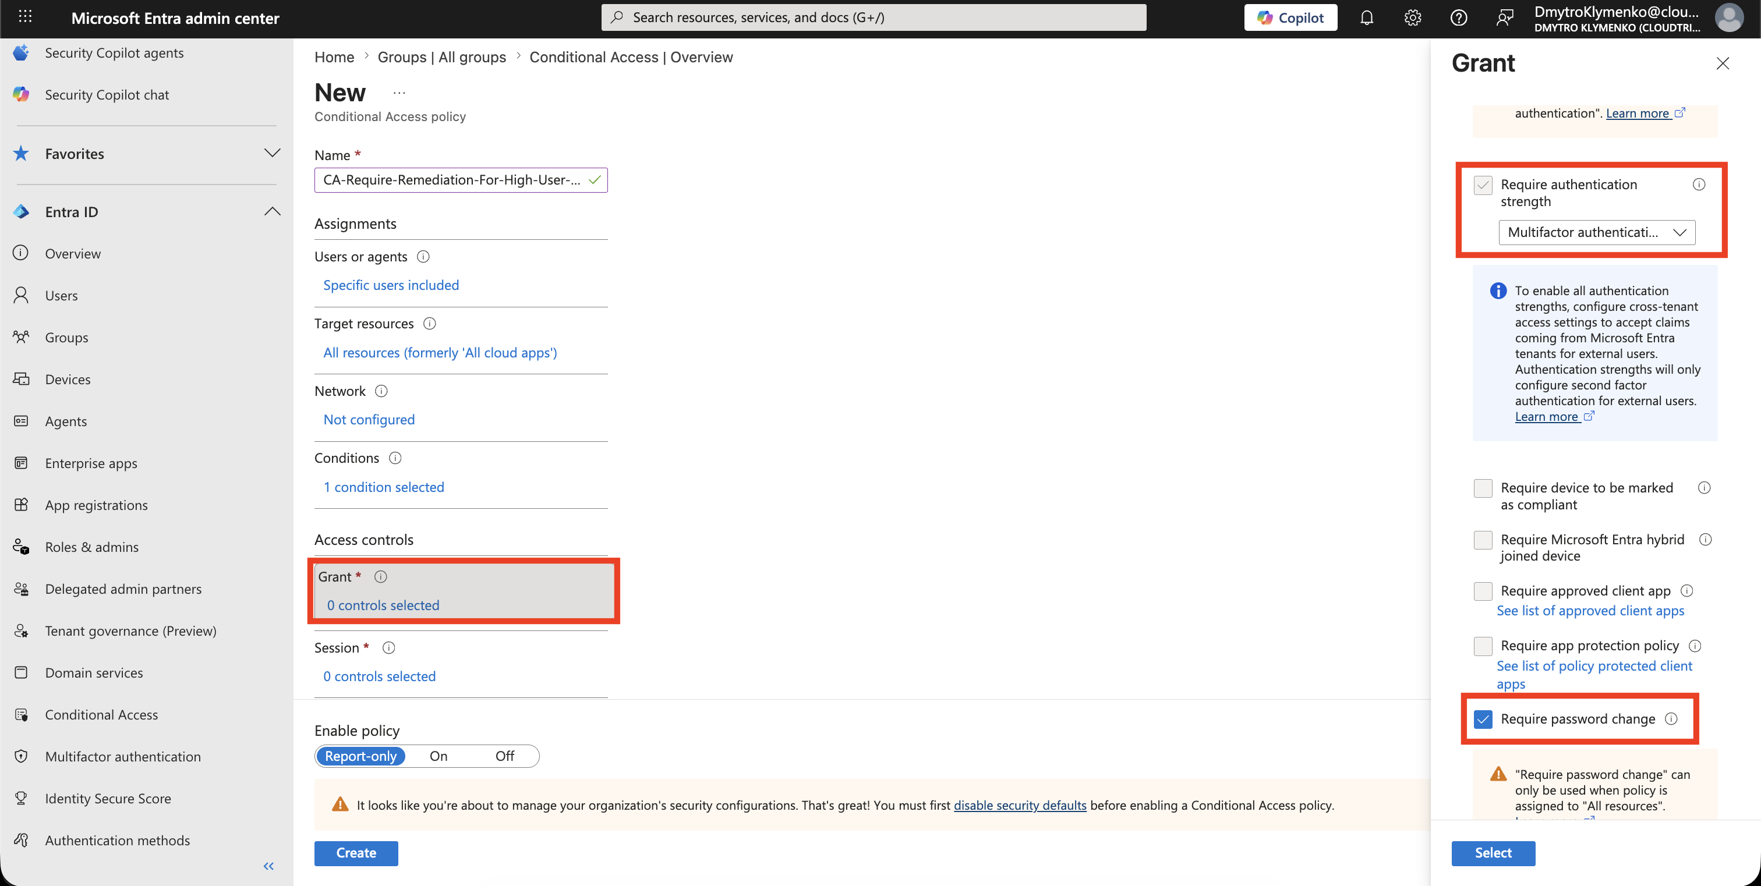Open See list of approved client apps
The image size is (1761, 886).
tap(1590, 611)
